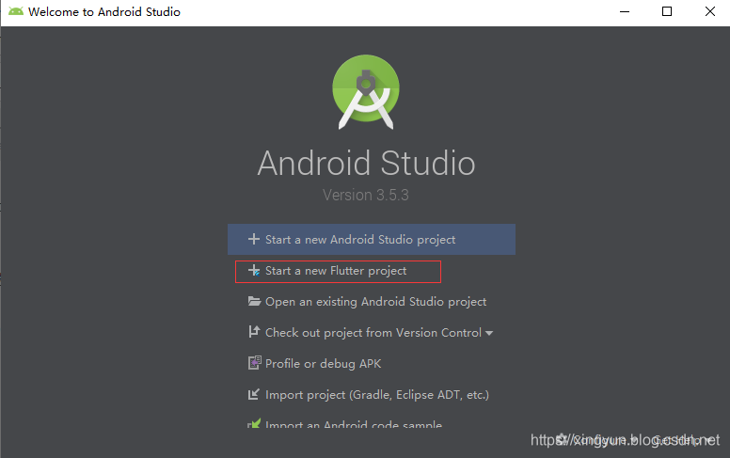
Task: Choose Import an Android code sample
Action: pyautogui.click(x=344, y=423)
